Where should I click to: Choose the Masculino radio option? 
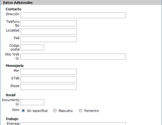[55, 111]
